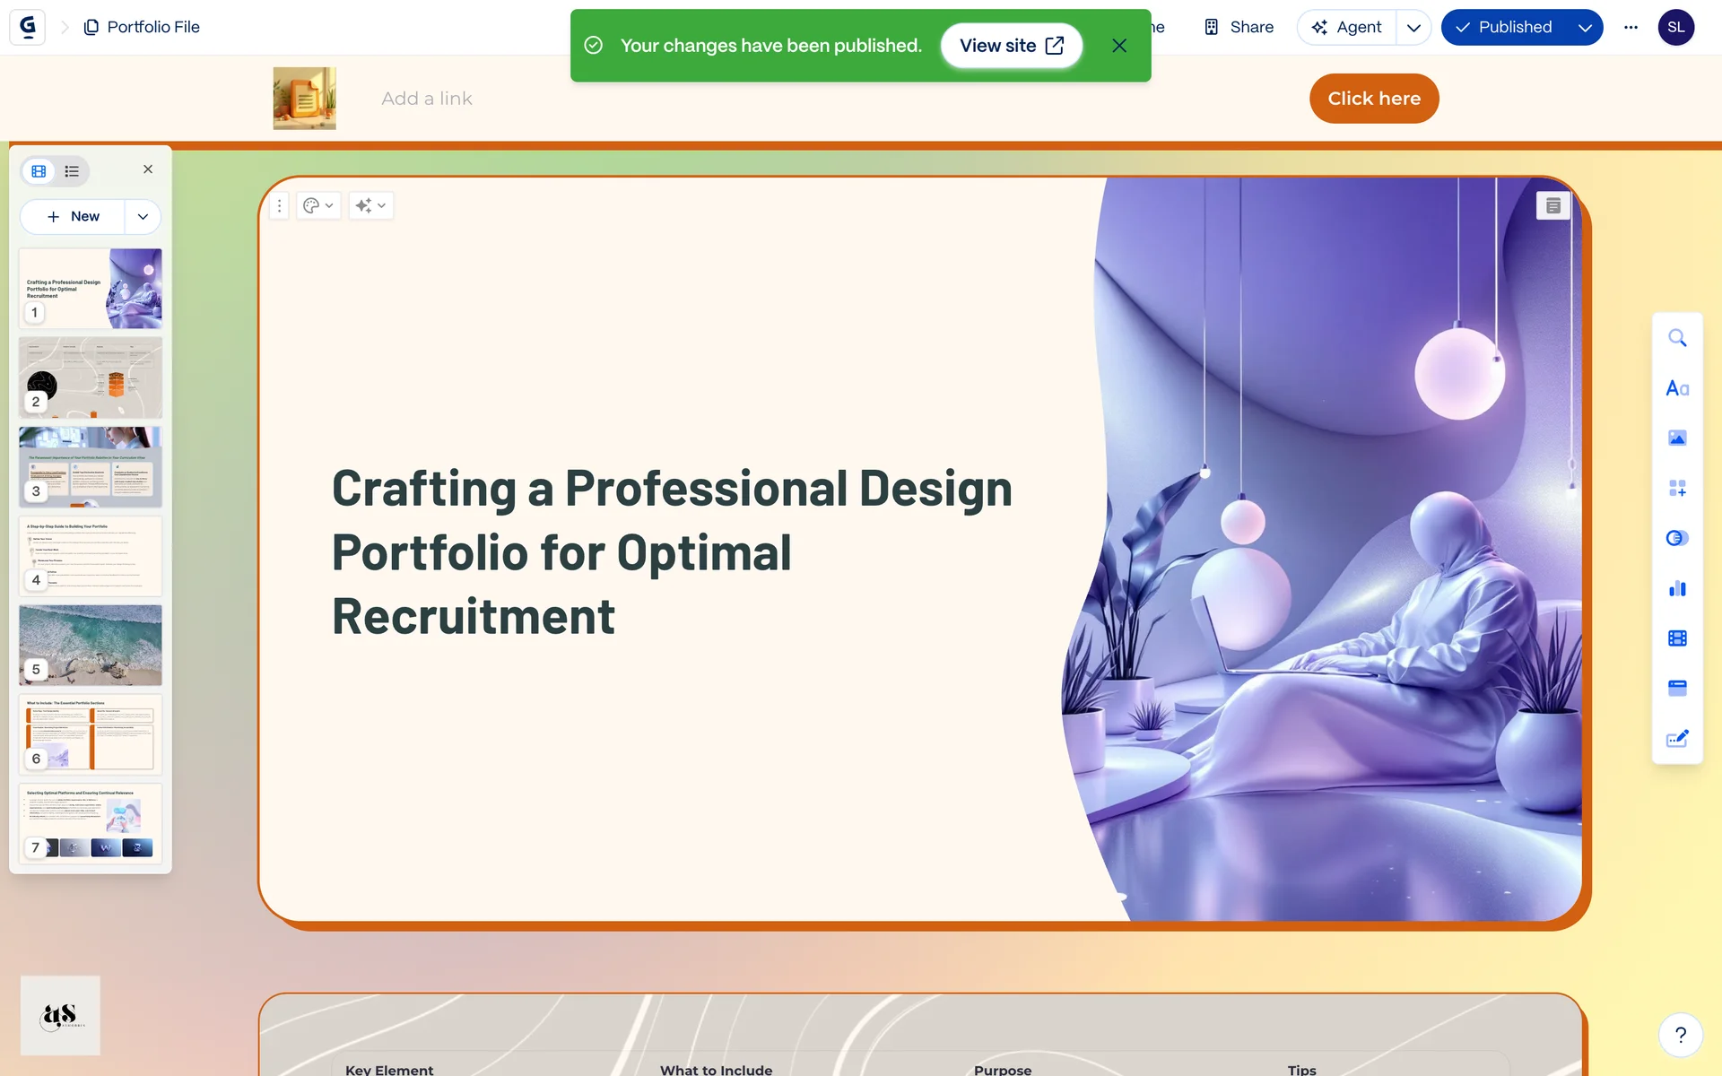Open text formatting Aa panel

[x=1677, y=388]
